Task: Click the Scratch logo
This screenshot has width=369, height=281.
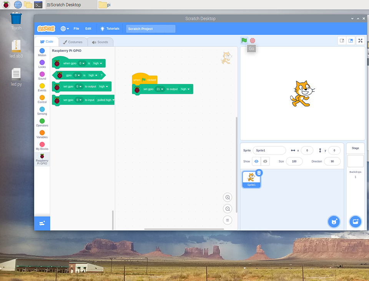Action: click(46, 29)
